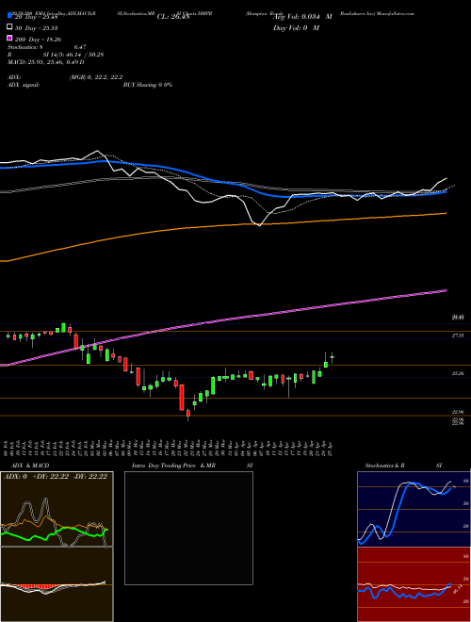Screen dimensions: 471x622
Task: Click the 'Day Vol: 0 M' label
Action: [x=296, y=27]
